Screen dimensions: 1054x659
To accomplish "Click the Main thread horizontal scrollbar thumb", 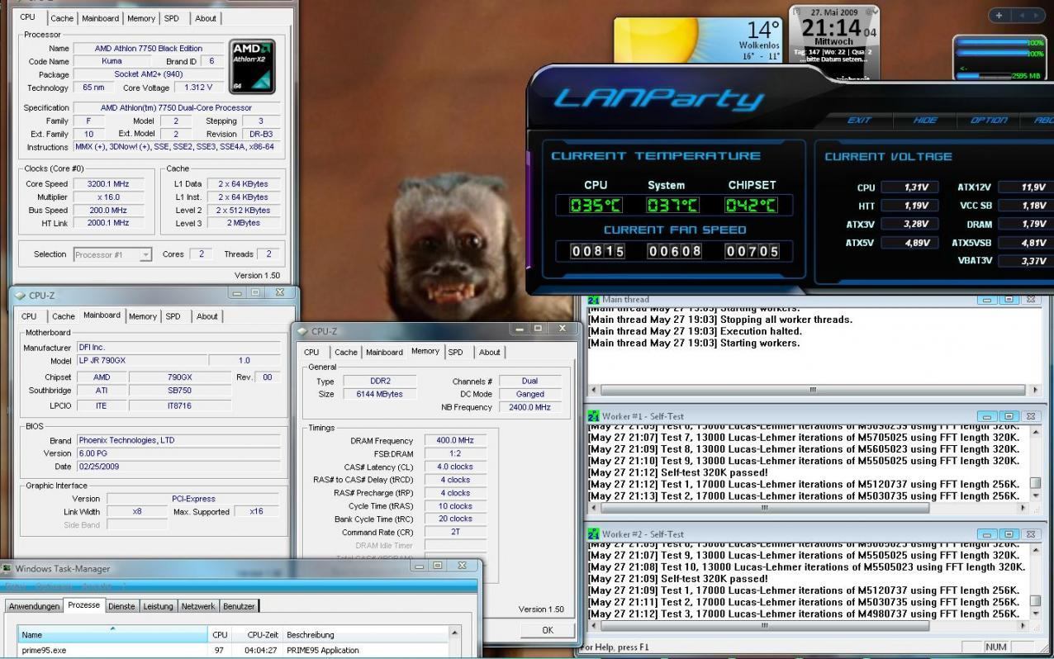I will pyautogui.click(x=814, y=390).
